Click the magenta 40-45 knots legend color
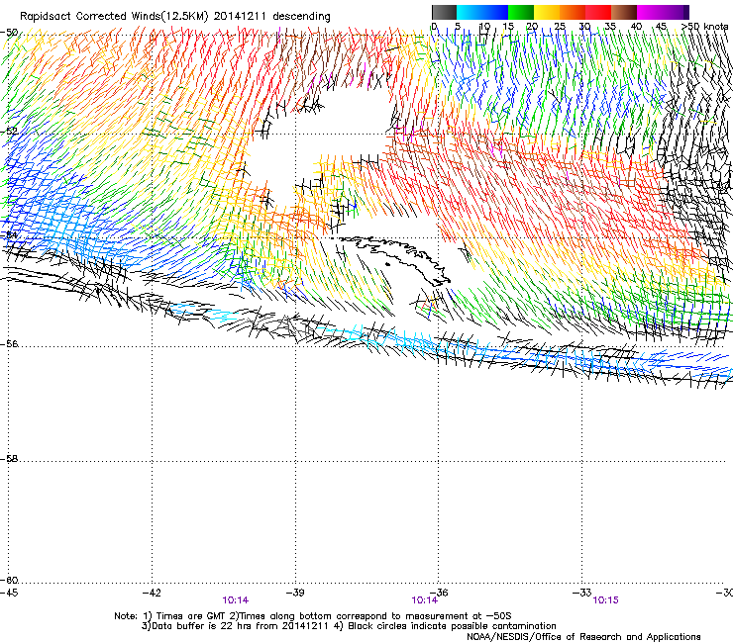The height and width of the screenshot is (643, 733). [x=650, y=12]
